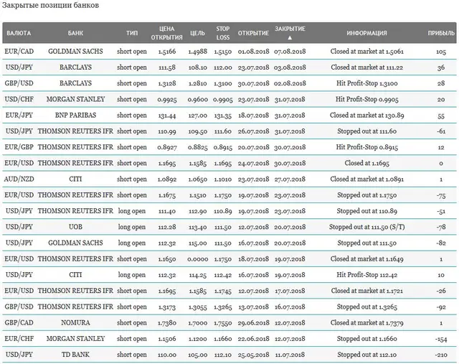Click stop loss value 1.7550
Screen dimensions: 459x364
tap(223, 323)
